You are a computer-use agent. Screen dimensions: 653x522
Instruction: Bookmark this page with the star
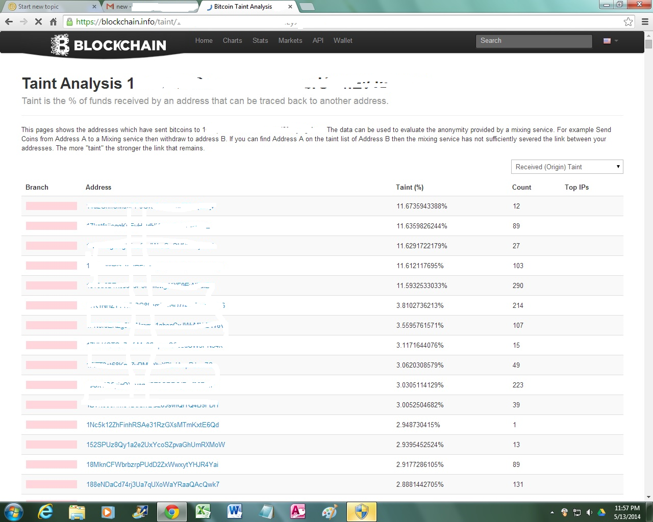point(628,21)
